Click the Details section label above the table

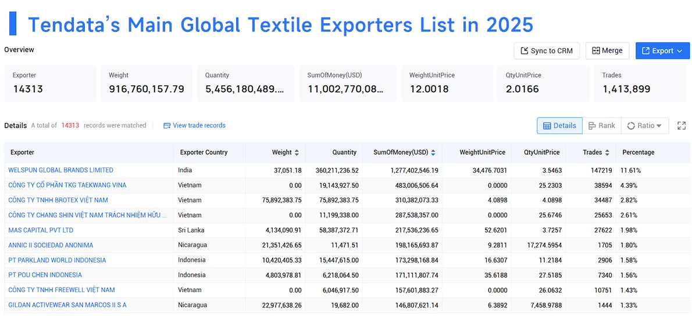(16, 125)
